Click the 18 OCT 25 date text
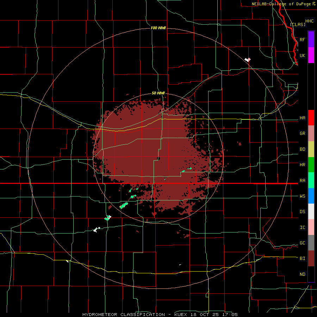Viewport: 317px width, 317px height. coord(206,315)
